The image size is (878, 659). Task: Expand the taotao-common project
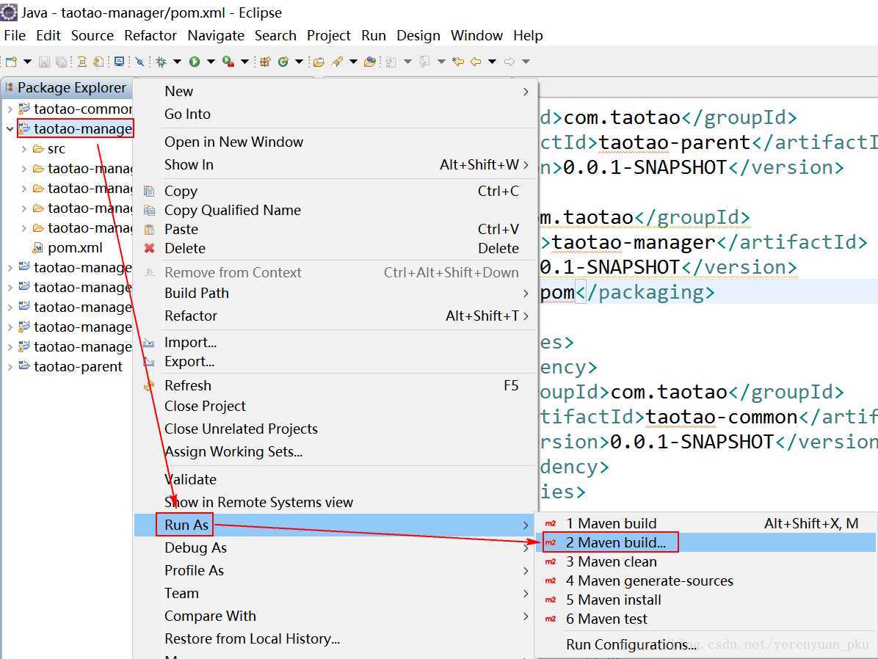(x=10, y=109)
